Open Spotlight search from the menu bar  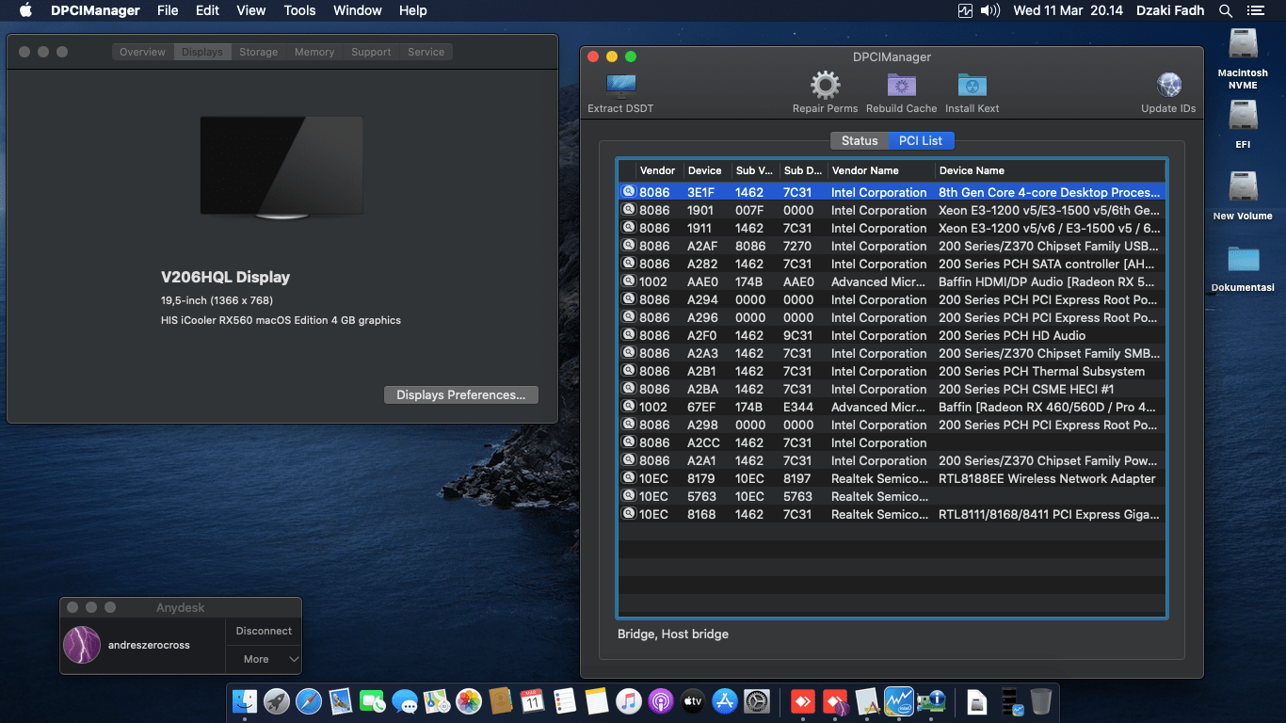(x=1226, y=10)
